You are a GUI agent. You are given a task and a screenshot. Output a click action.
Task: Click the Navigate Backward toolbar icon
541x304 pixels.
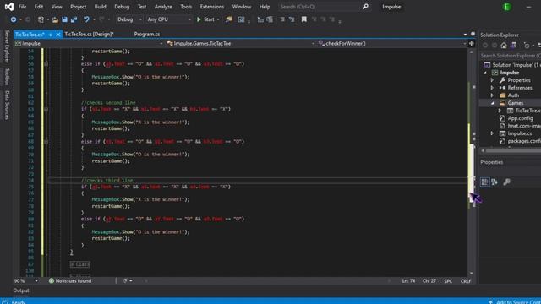[14, 19]
